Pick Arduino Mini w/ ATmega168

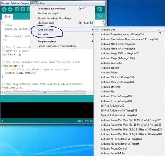129,82
